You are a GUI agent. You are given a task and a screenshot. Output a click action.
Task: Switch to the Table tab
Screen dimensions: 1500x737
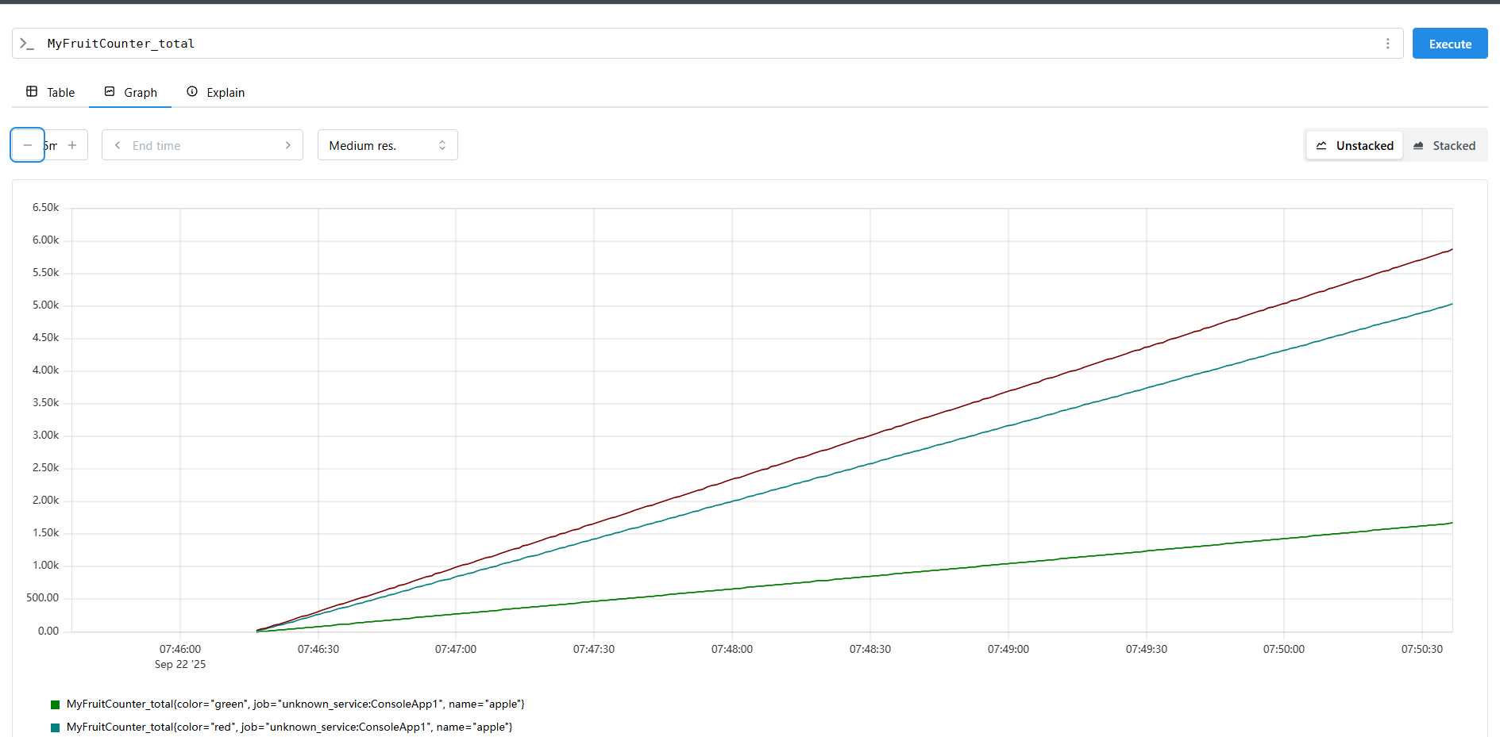tap(51, 92)
